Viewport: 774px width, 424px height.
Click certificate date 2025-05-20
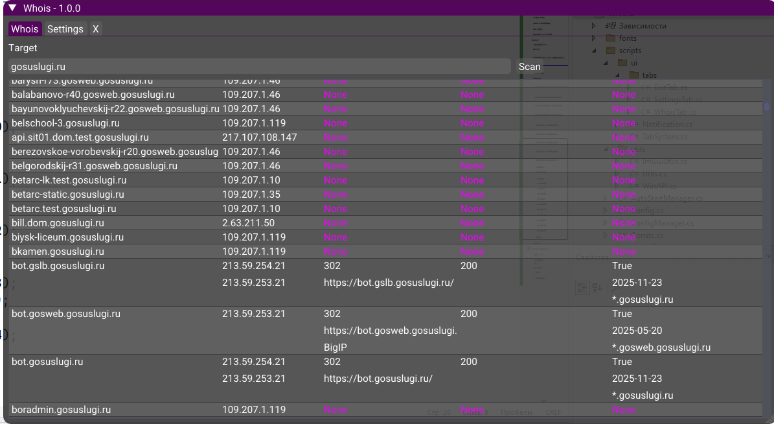click(x=637, y=331)
